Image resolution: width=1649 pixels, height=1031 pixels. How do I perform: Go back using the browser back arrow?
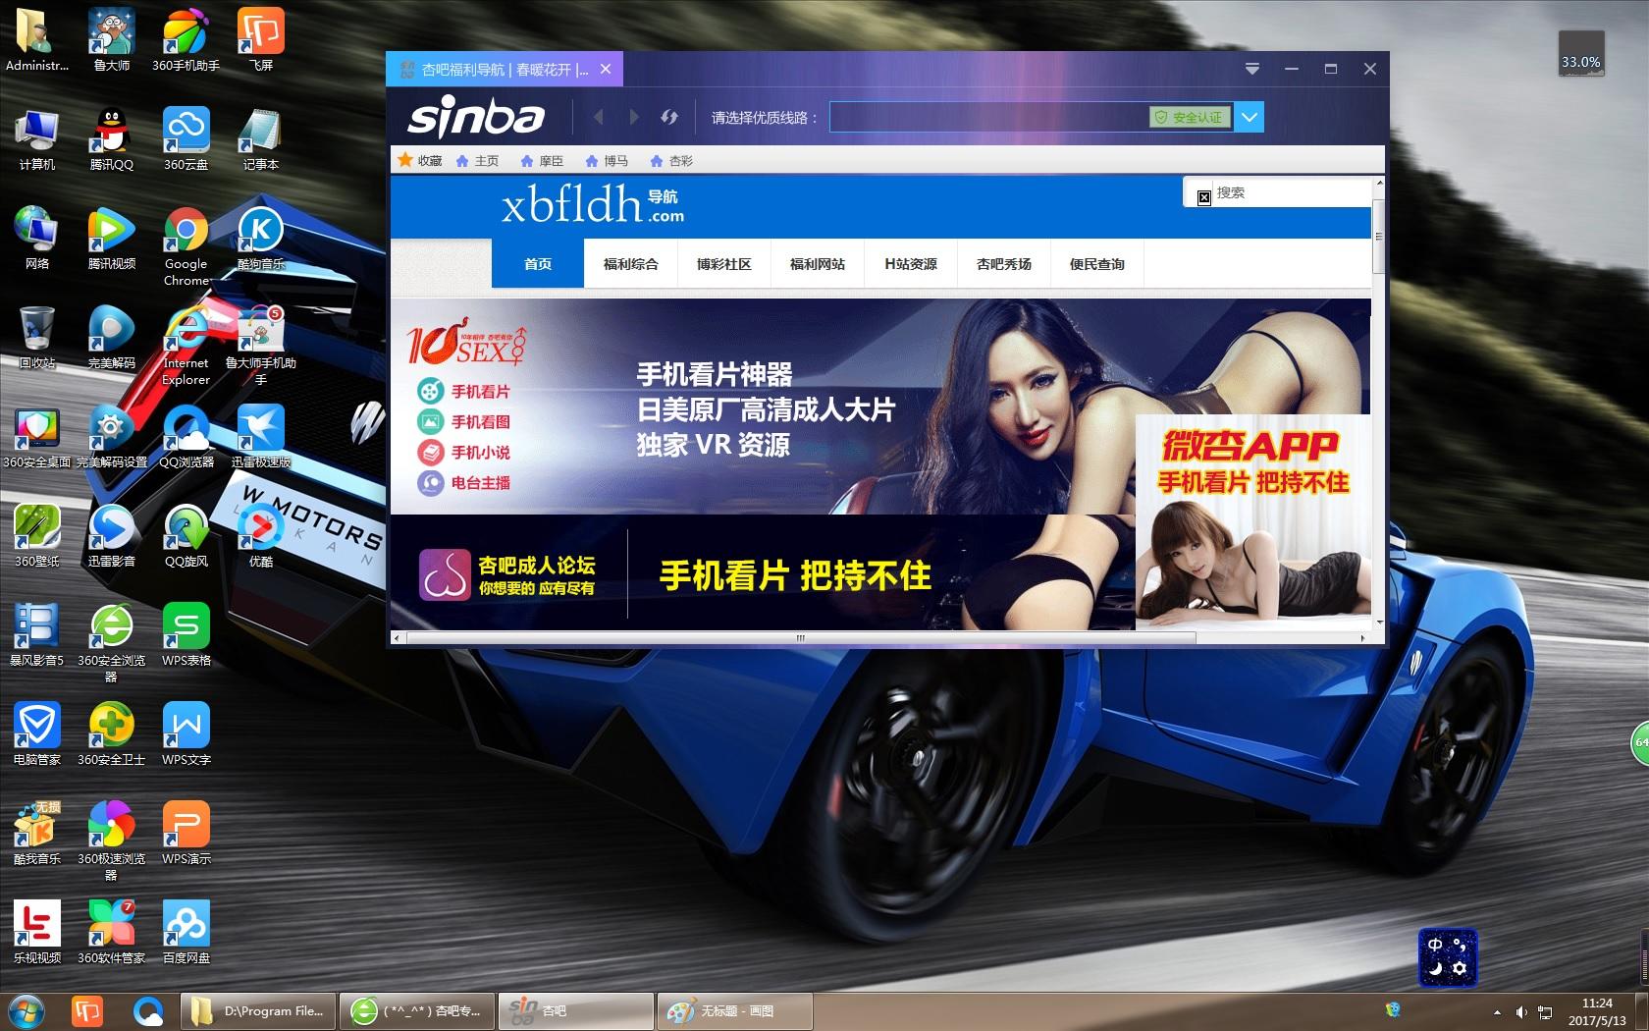pos(599,117)
